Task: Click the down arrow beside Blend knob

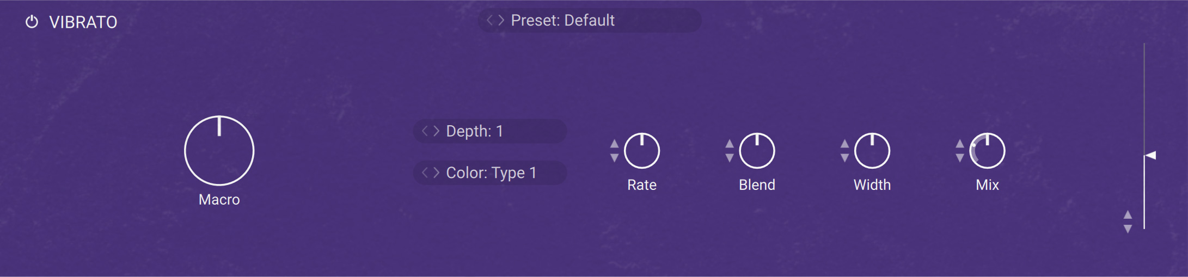Action: coord(730,158)
